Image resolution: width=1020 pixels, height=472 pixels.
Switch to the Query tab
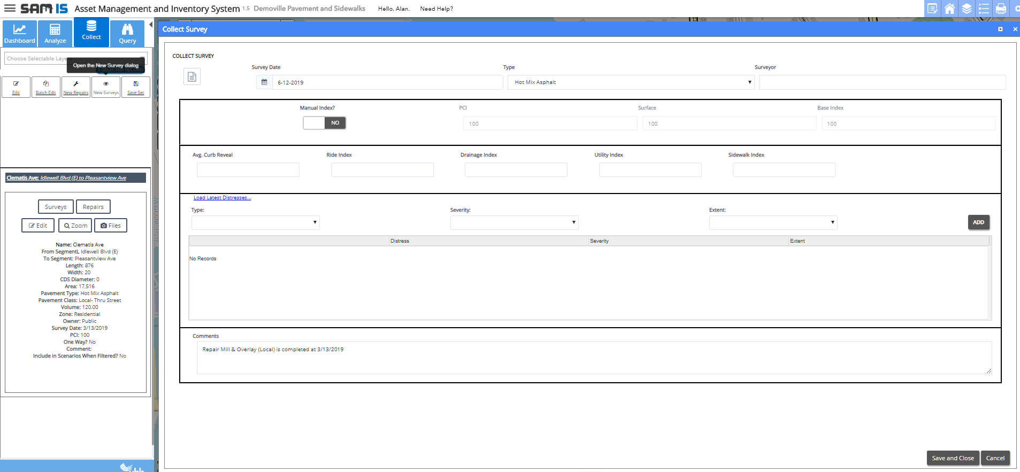(127, 34)
